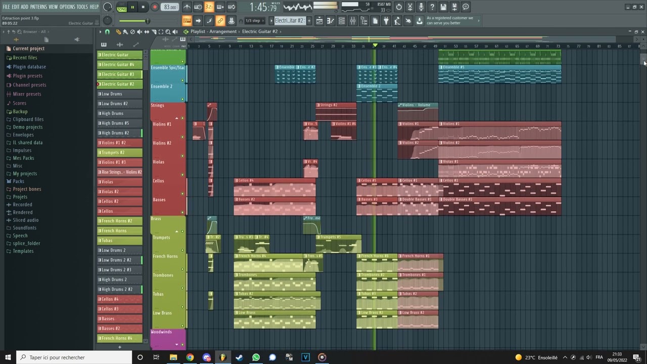The image size is (647, 364).
Task: Mute the Strings group track
Action: coord(182,118)
